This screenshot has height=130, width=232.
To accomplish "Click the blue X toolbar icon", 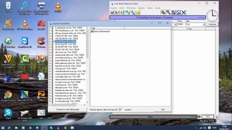I will click(184, 13).
